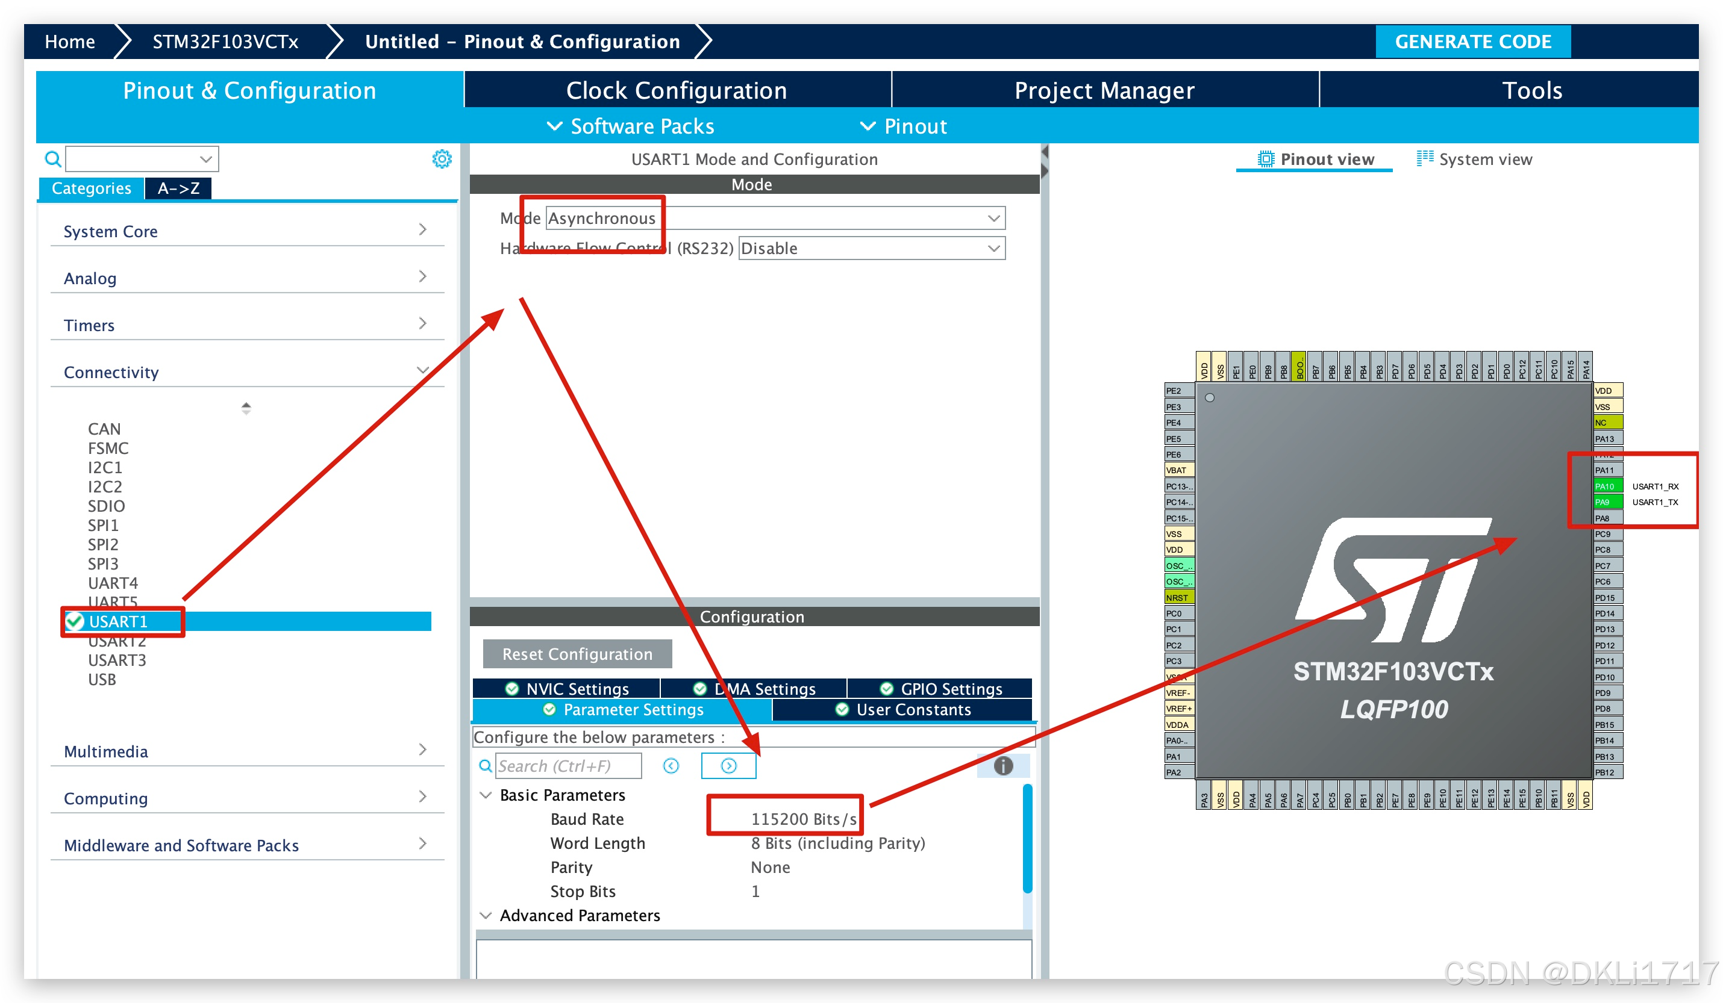The height and width of the screenshot is (1003, 1723).
Task: Click the settings gear icon in categories panel
Action: (x=442, y=159)
